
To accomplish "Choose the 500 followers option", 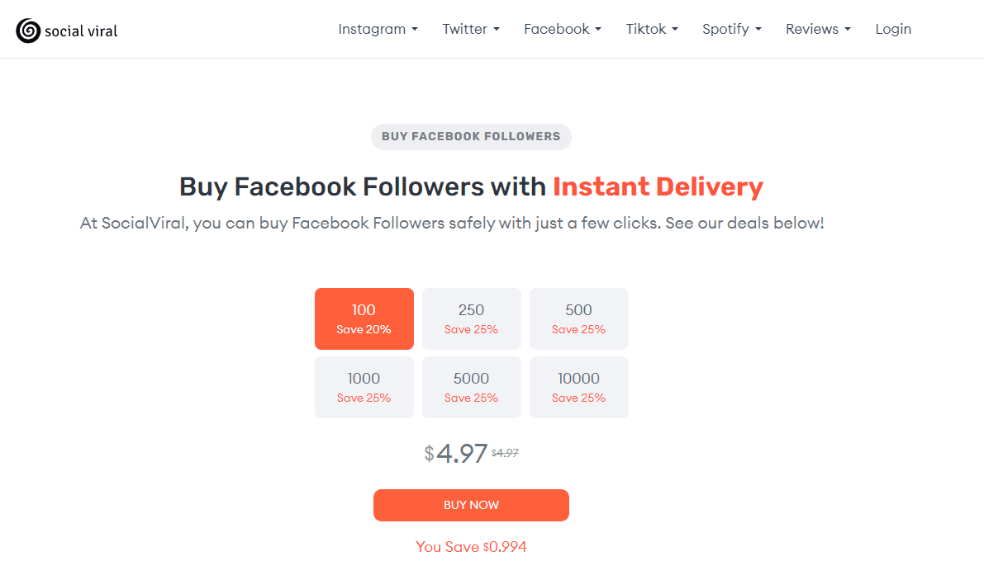I will (578, 318).
